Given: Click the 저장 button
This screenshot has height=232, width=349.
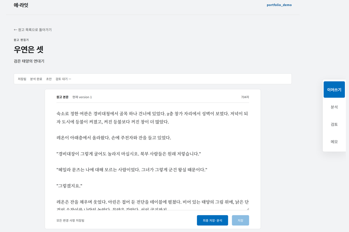Looking at the screenshot, I should click(x=241, y=220).
